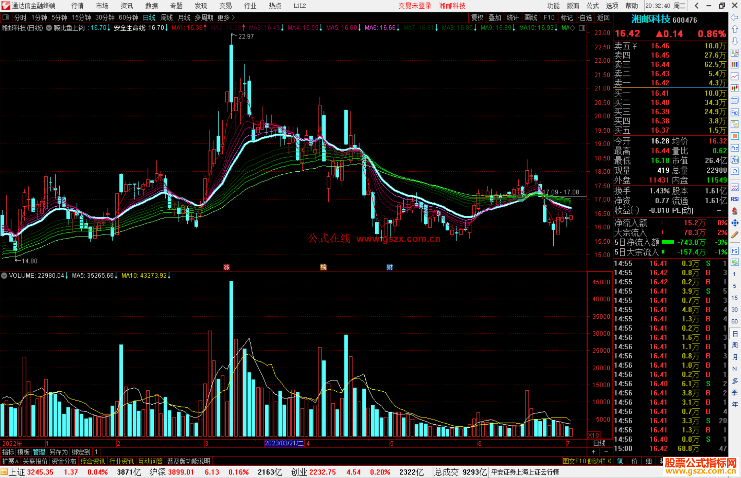Screen dimensions: 741x478
Task: Click the F12 sidebar icon
Action: click(734, 148)
